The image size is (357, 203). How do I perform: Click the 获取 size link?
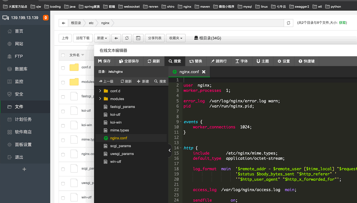342,23
